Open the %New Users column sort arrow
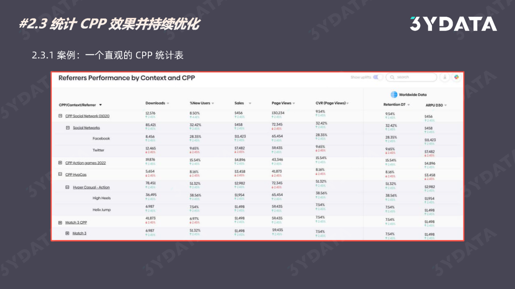The image size is (515, 289). pyautogui.click(x=213, y=103)
